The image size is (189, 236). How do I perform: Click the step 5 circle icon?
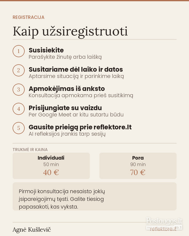coord(19,128)
